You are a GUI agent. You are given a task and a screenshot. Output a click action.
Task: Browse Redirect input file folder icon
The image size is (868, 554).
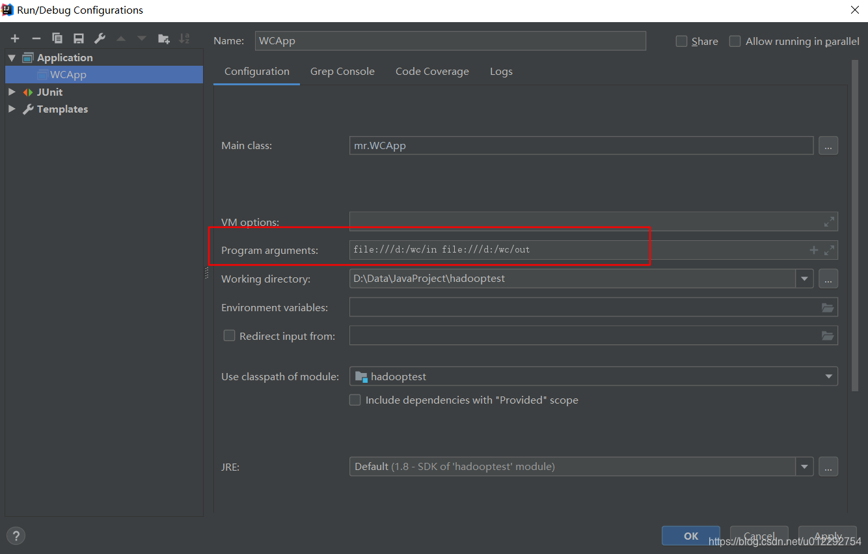[828, 336]
